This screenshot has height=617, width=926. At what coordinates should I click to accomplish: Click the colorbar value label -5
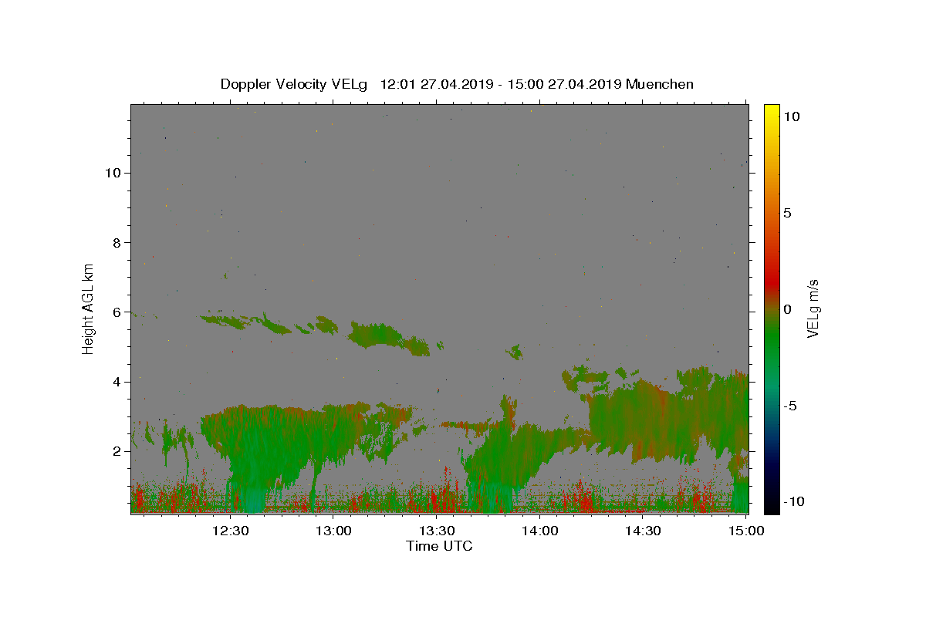tap(789, 406)
